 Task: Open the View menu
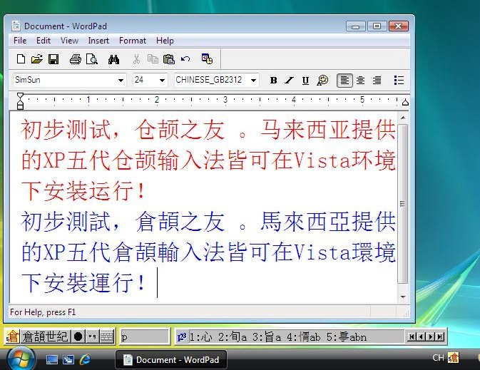pos(69,41)
